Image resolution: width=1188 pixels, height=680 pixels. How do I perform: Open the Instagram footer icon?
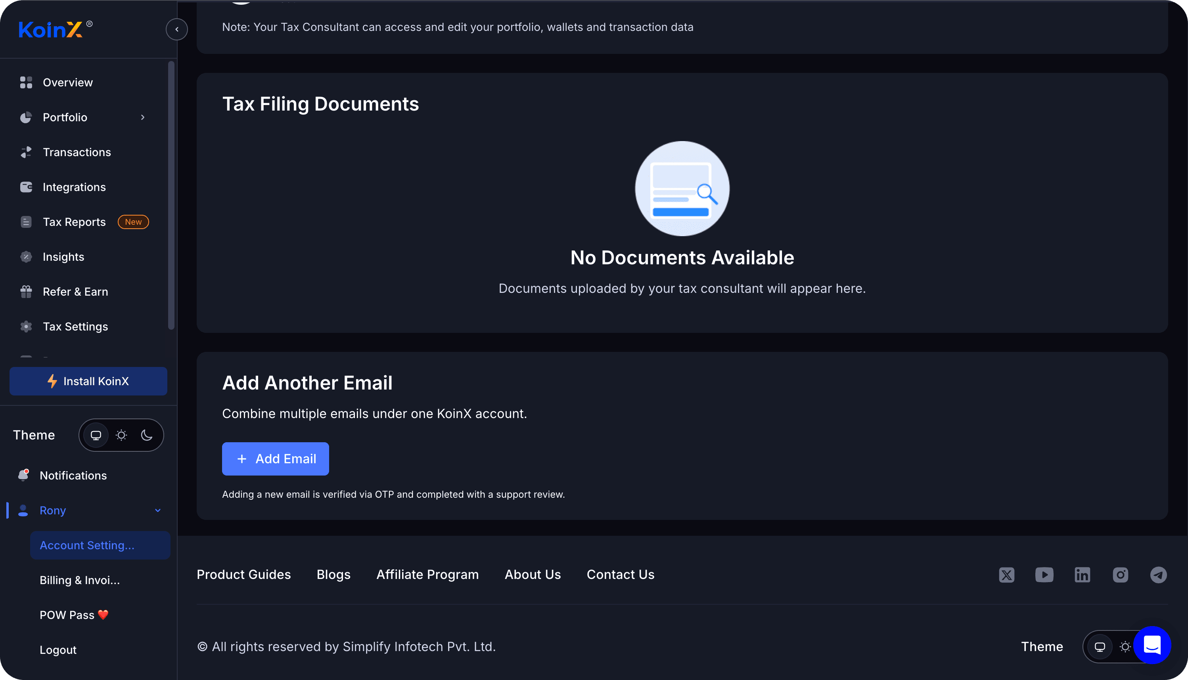1120,575
